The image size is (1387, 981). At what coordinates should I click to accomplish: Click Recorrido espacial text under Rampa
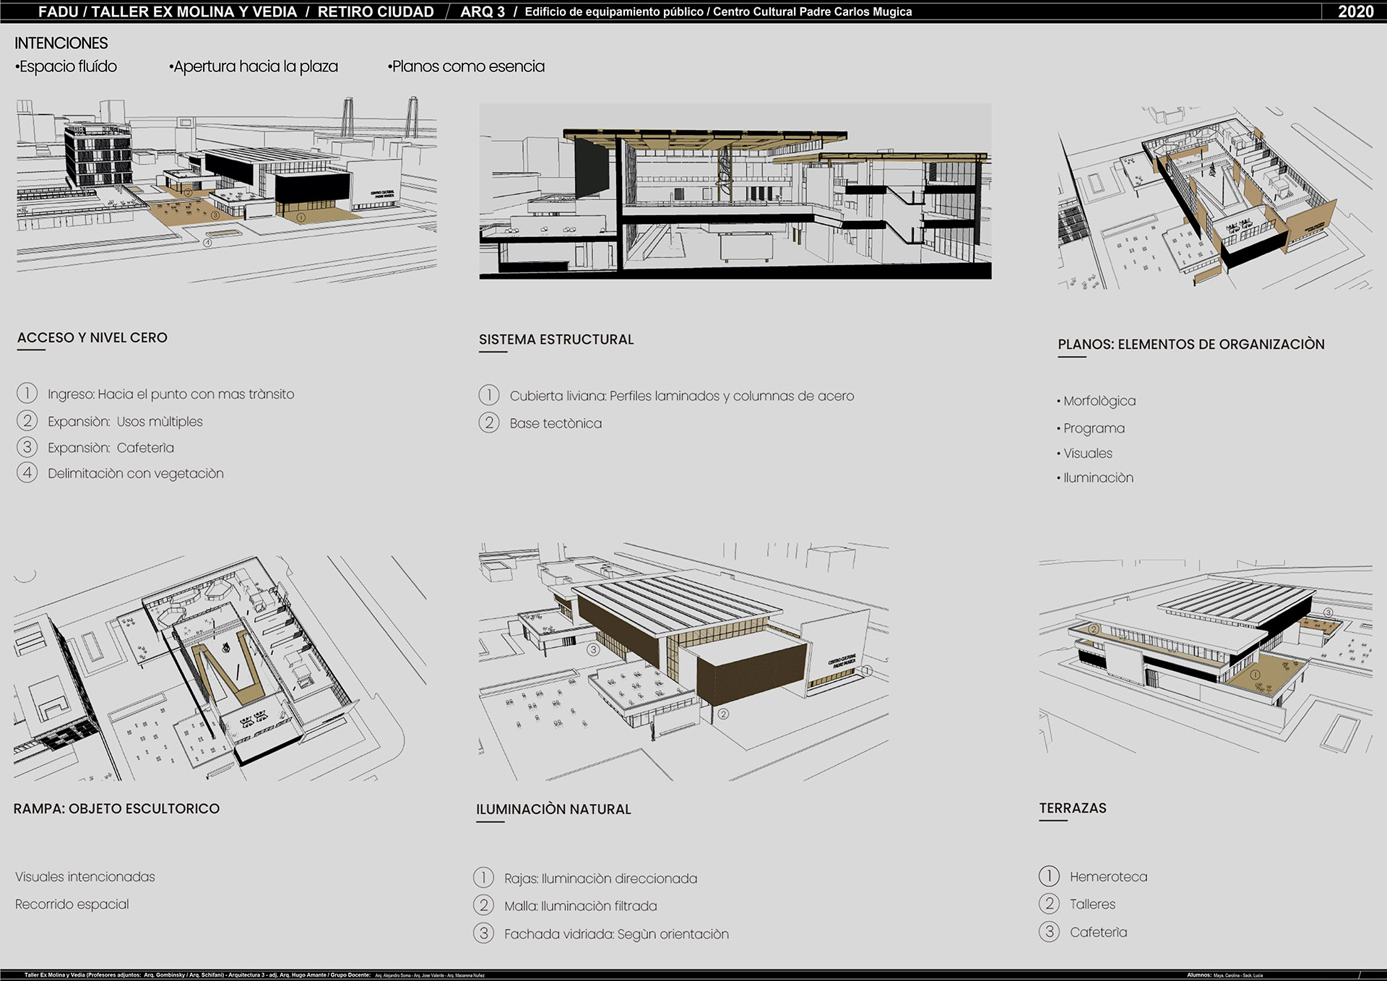point(72,904)
